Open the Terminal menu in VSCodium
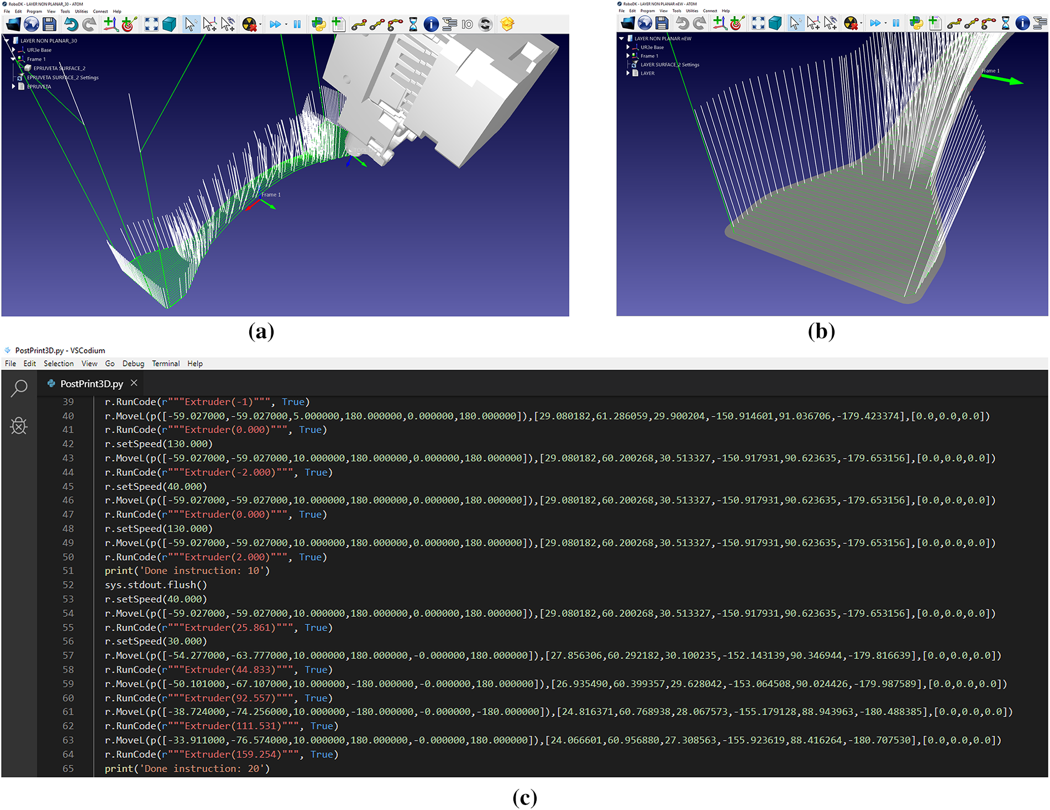The image size is (1050, 810). pos(166,364)
